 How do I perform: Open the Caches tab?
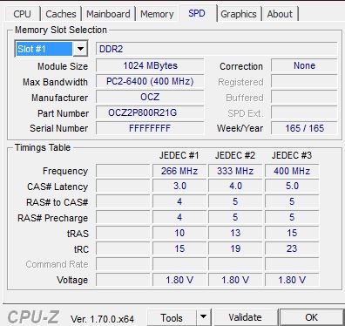pos(61,14)
